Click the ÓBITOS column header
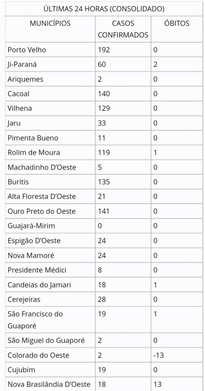This screenshot has height=391, width=205. pyautogui.click(x=177, y=23)
